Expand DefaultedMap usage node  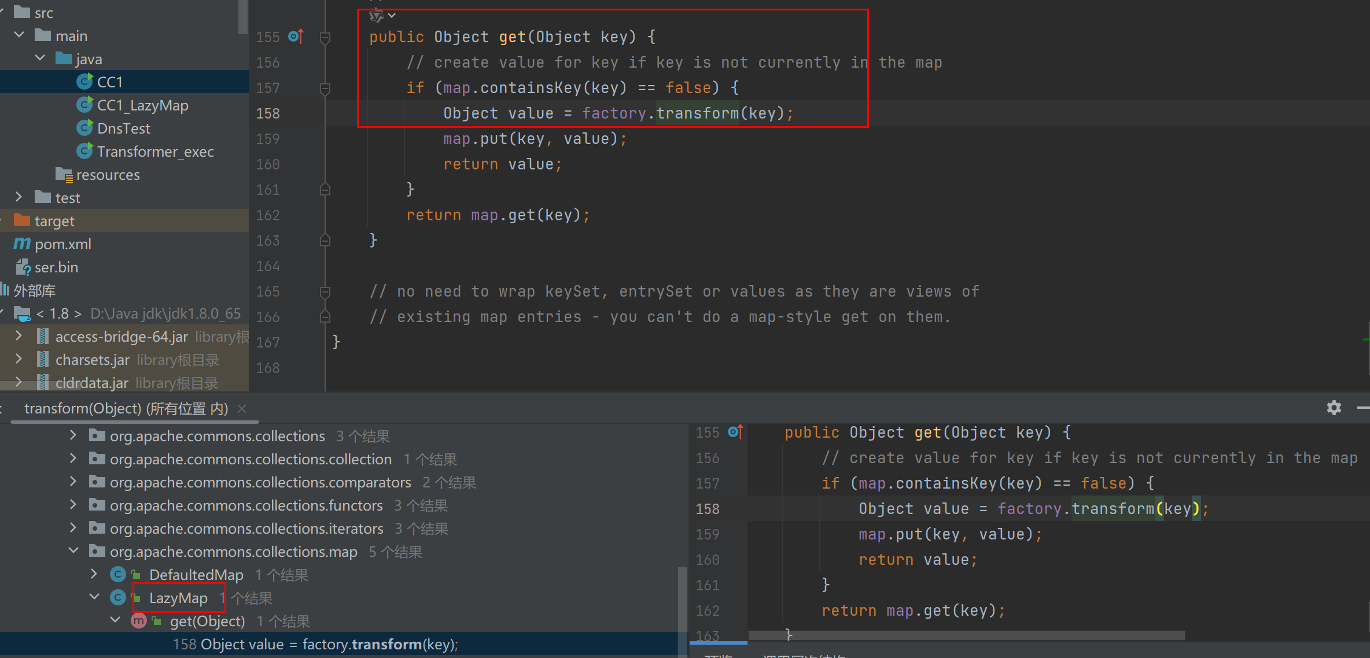click(x=94, y=574)
